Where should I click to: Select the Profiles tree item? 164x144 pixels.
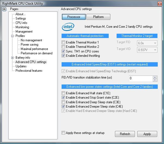point(20,36)
